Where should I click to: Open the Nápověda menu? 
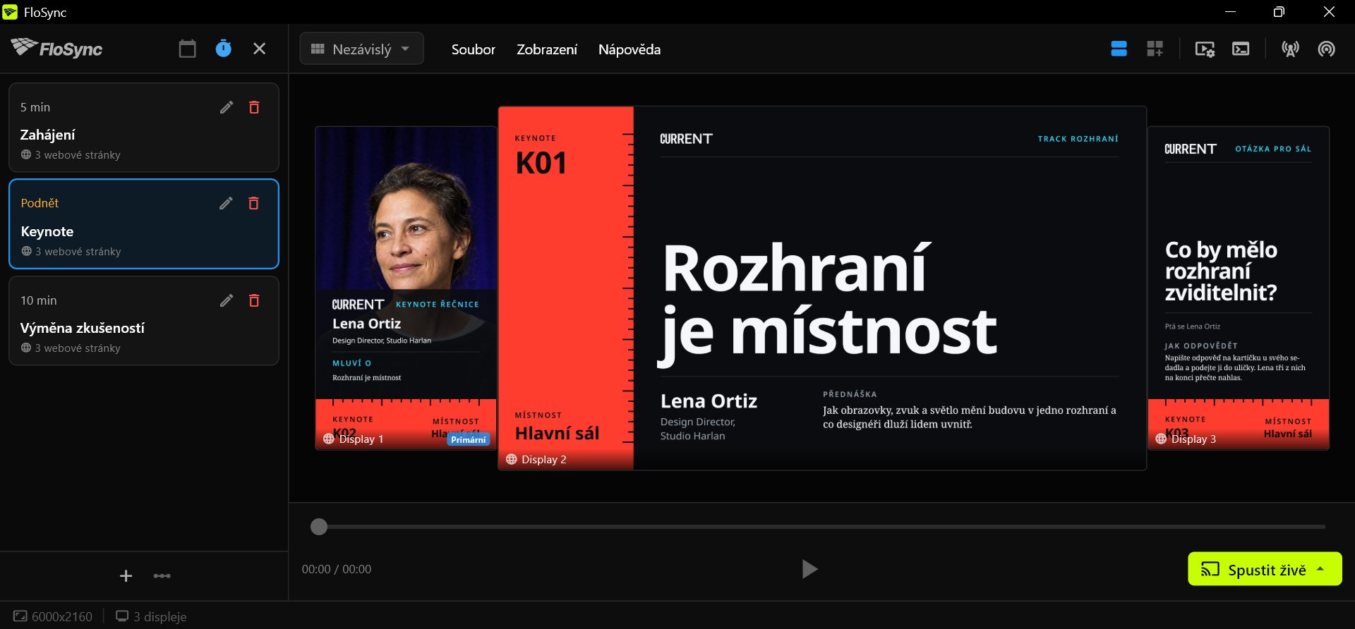(630, 49)
